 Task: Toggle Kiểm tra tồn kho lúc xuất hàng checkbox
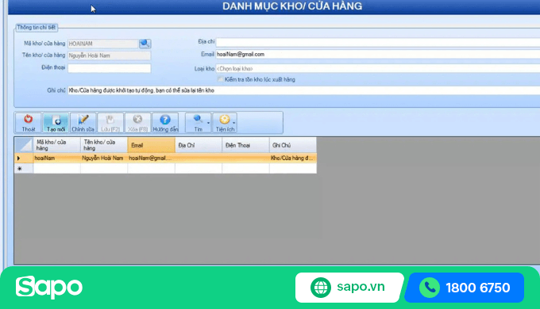(221, 79)
